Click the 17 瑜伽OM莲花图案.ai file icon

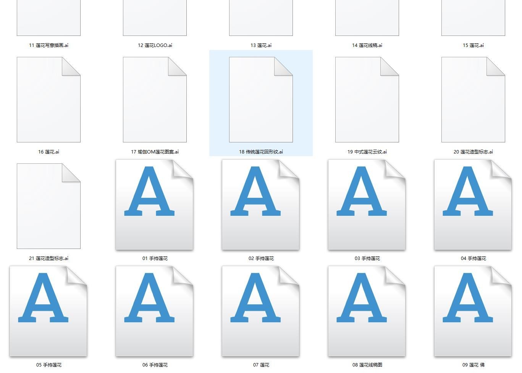point(155,100)
